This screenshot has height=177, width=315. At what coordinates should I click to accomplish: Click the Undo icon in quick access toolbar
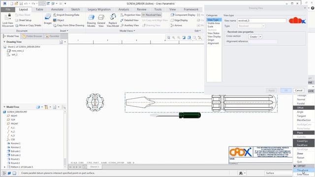[x=26, y=3]
